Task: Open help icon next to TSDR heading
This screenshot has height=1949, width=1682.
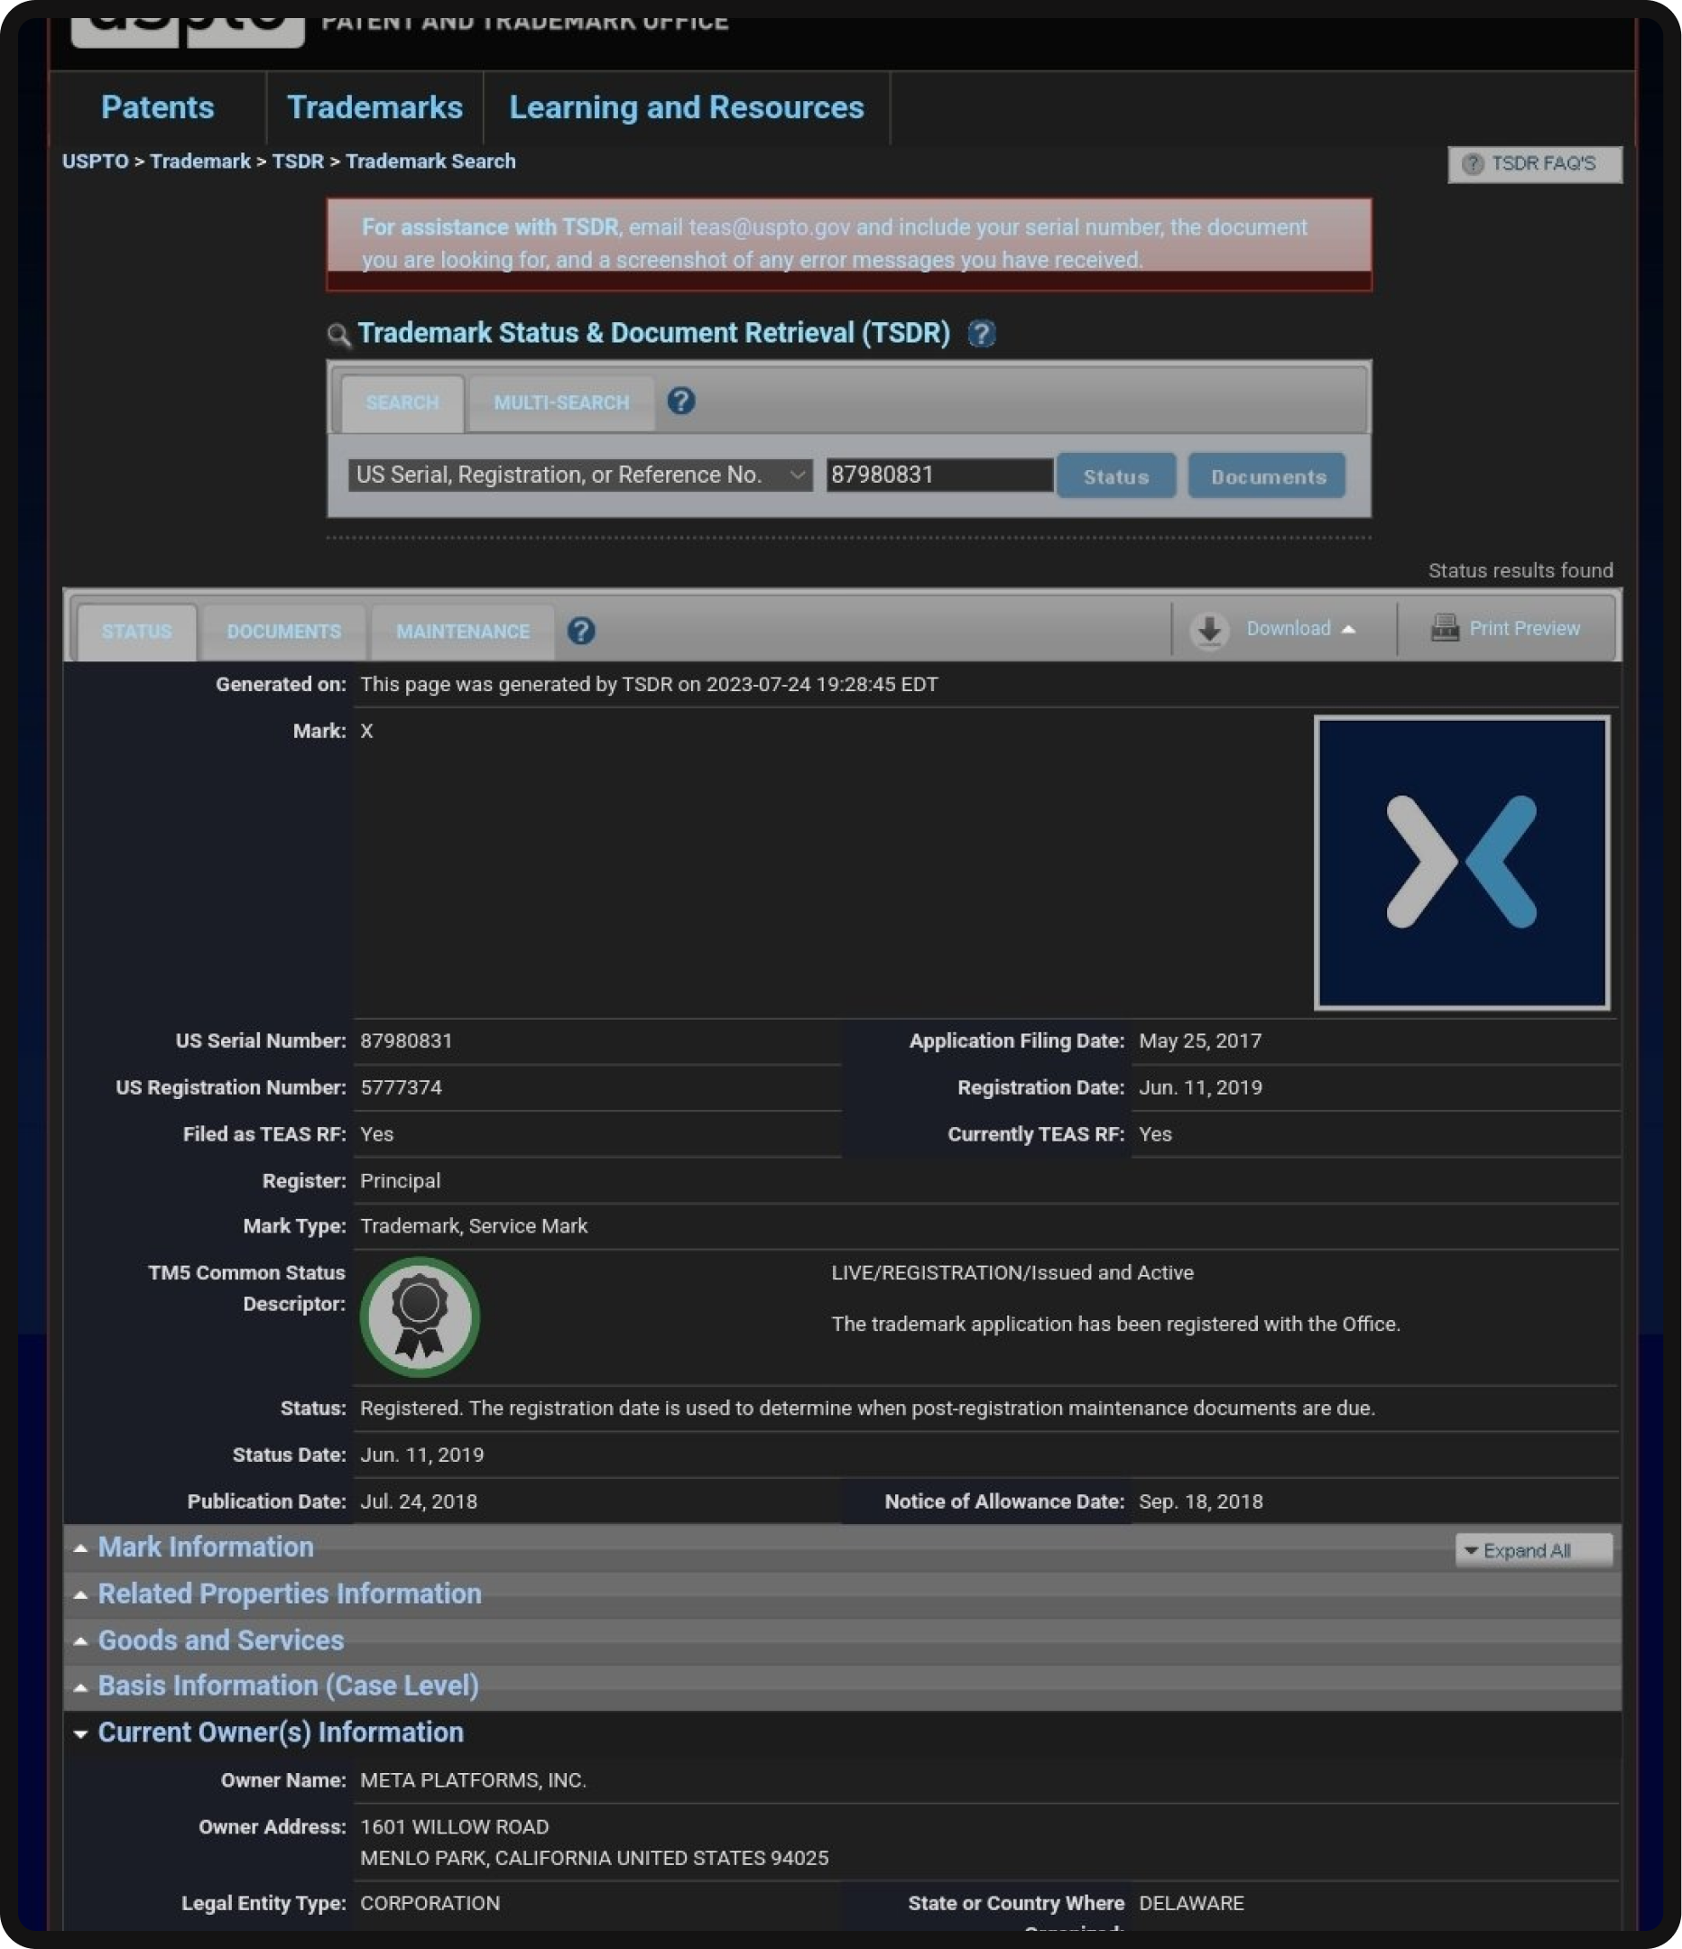Action: [981, 333]
